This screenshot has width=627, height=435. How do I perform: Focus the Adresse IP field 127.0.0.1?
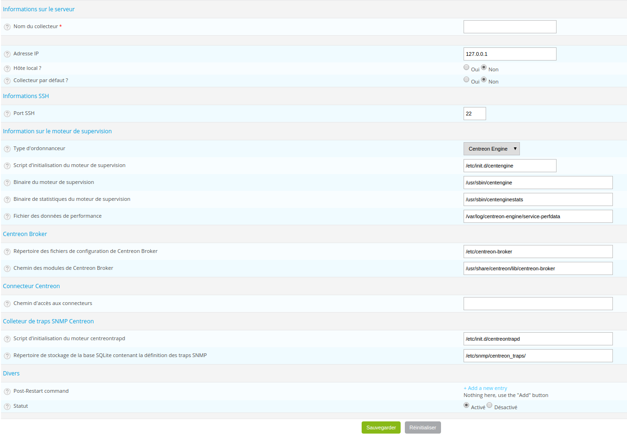pos(510,54)
